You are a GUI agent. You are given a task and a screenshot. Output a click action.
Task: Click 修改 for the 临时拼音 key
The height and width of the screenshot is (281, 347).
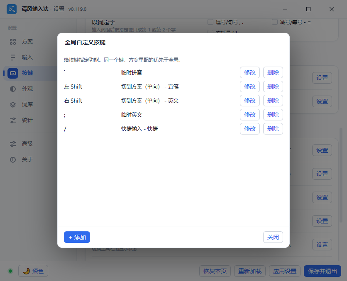coord(249,72)
